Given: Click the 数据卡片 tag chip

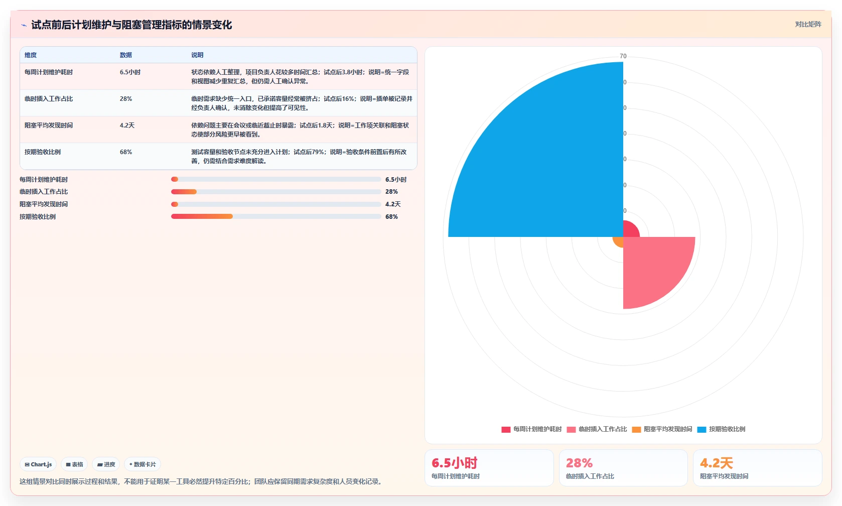Looking at the screenshot, I should pyautogui.click(x=143, y=464).
